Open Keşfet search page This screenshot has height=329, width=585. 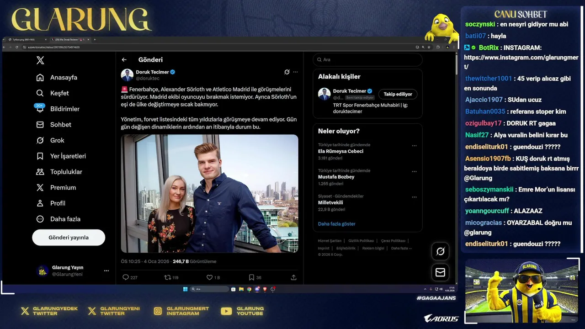pyautogui.click(x=53, y=93)
